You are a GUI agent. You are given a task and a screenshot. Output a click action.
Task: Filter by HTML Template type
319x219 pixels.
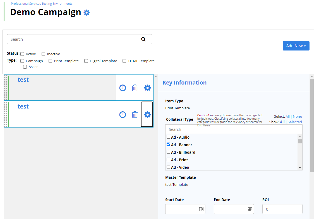tap(124, 61)
